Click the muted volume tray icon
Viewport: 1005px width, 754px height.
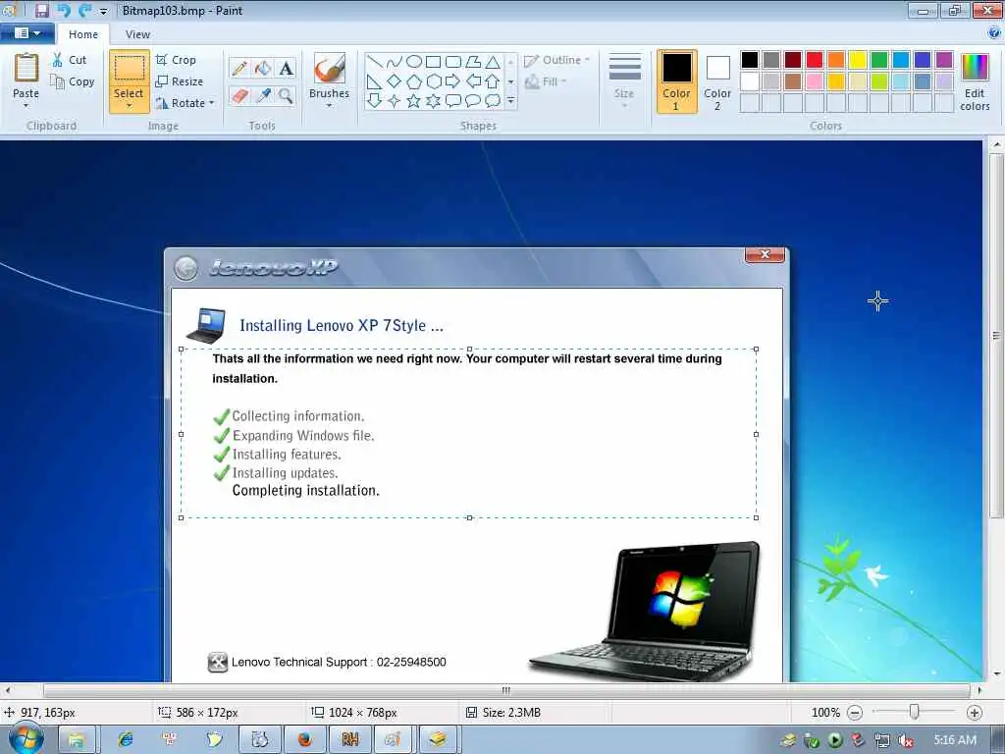click(905, 740)
